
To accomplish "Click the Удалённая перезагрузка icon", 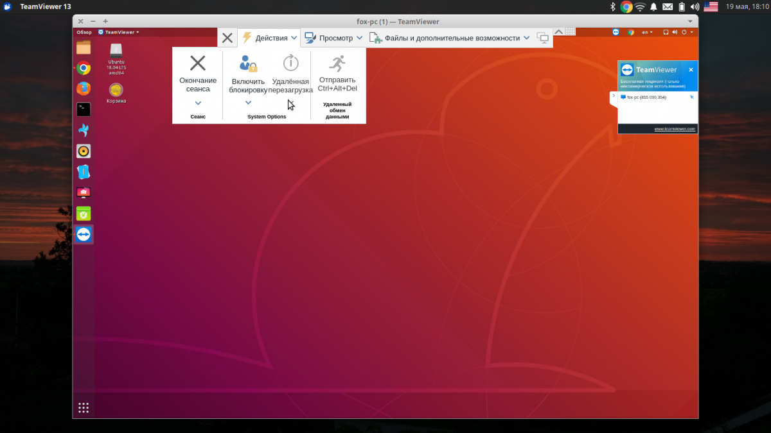I will (x=291, y=63).
